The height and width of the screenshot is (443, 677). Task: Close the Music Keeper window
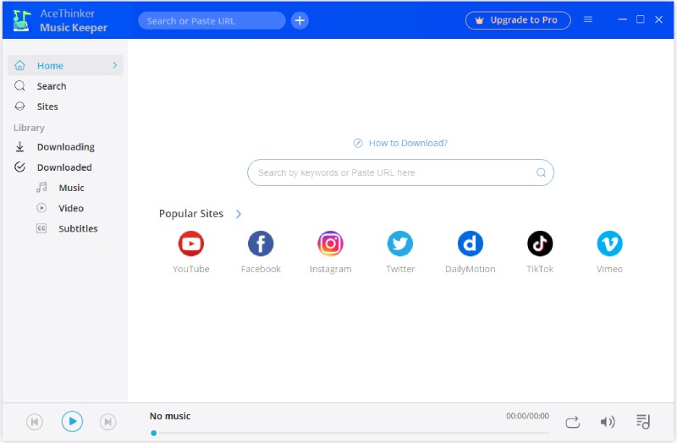(658, 19)
